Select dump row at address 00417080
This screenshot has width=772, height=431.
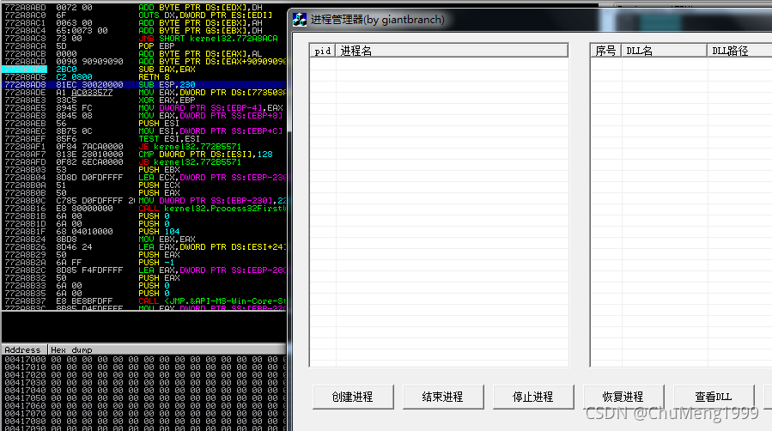point(143,422)
